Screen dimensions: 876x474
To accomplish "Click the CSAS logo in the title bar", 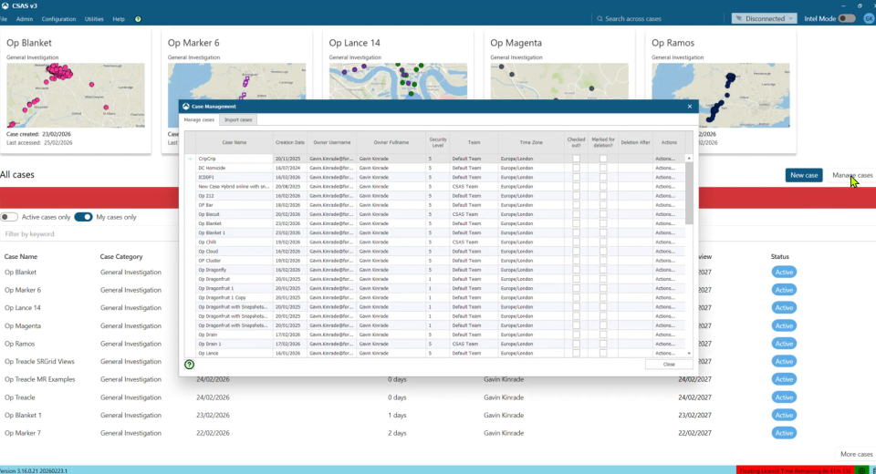I will point(7,5).
